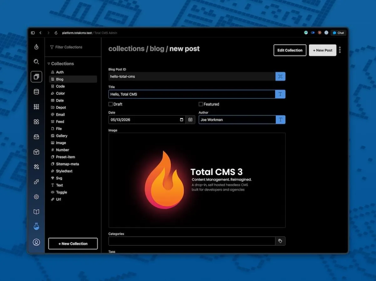Open the database cylinder icon in sidebar
This screenshot has width=376, height=281.
(36, 92)
